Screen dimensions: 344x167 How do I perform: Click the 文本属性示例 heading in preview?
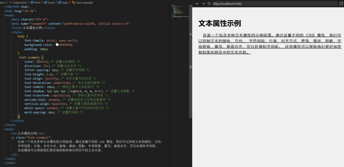point(220,23)
